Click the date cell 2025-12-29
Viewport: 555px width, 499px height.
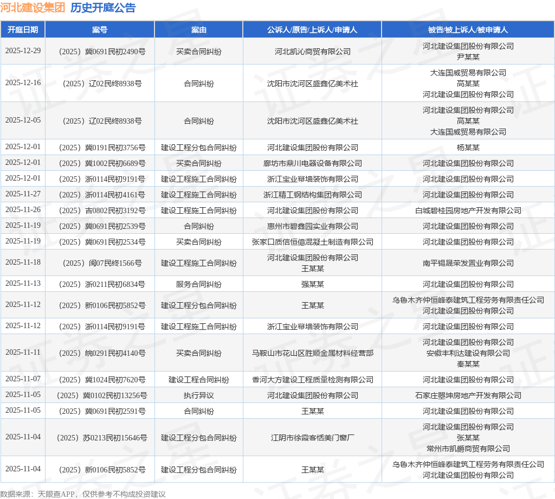(x=23, y=50)
